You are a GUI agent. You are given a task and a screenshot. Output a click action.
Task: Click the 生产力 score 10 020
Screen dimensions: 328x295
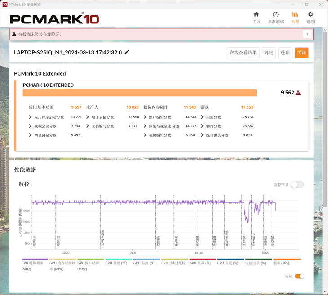click(x=133, y=107)
